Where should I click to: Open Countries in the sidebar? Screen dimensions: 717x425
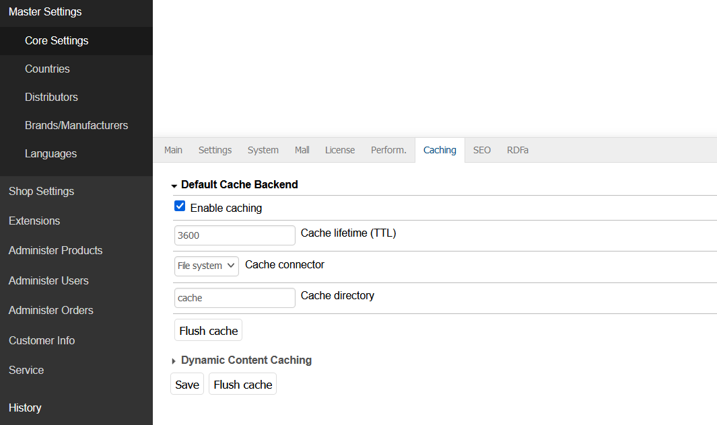[47, 69]
